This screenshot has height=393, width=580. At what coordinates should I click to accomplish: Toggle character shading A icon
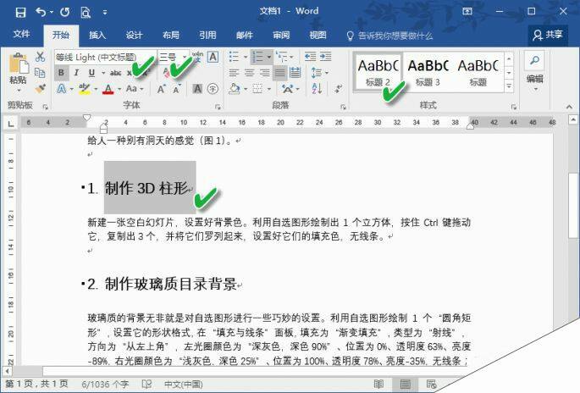tap(197, 89)
